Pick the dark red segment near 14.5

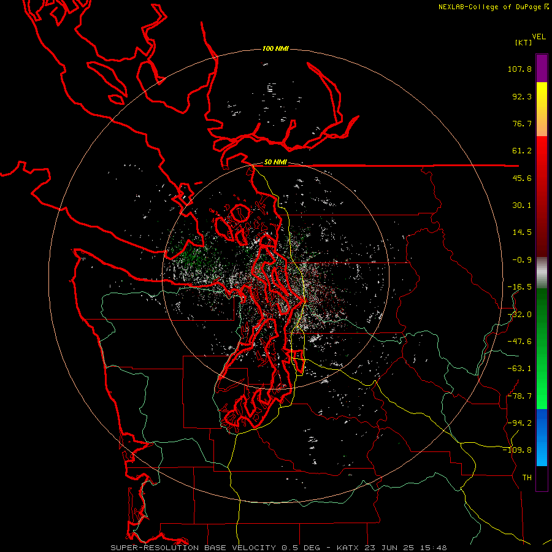pos(542,232)
